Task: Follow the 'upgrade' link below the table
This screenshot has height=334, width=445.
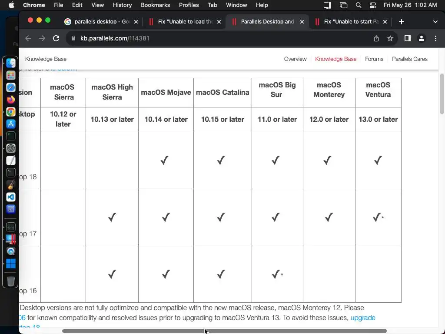Action: coord(363,318)
